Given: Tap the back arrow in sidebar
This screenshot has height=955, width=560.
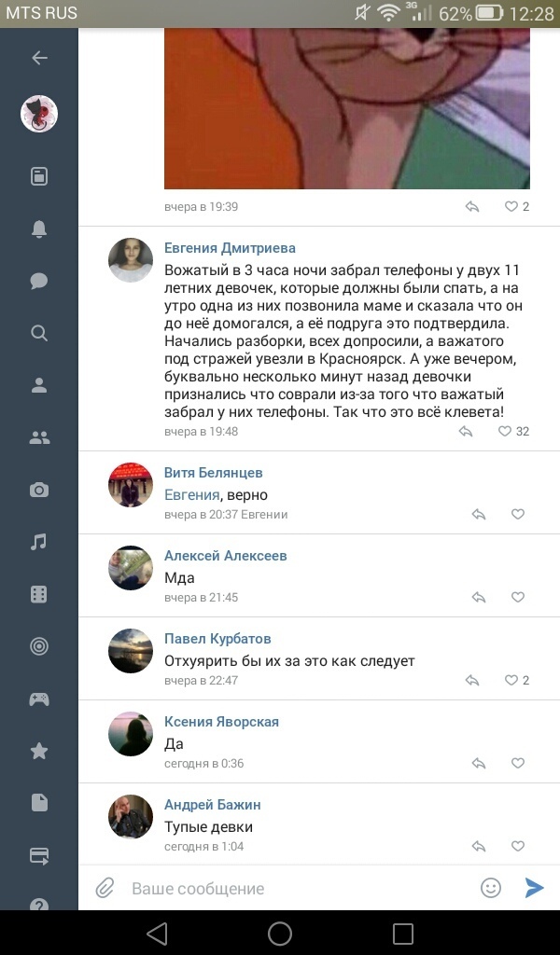Looking at the screenshot, I should click(x=39, y=58).
